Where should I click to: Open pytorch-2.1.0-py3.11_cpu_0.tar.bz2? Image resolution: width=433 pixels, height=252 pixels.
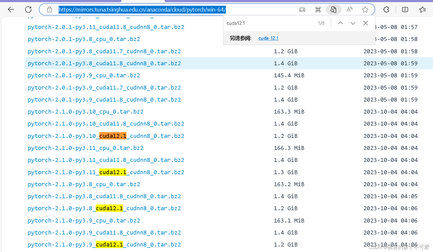86,148
